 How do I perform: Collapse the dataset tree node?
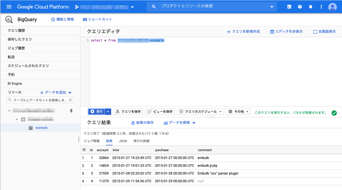point(17,119)
